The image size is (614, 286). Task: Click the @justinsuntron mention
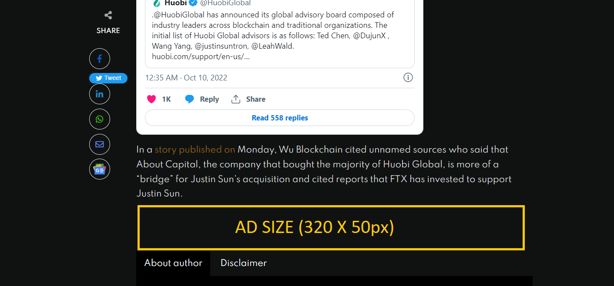click(221, 46)
